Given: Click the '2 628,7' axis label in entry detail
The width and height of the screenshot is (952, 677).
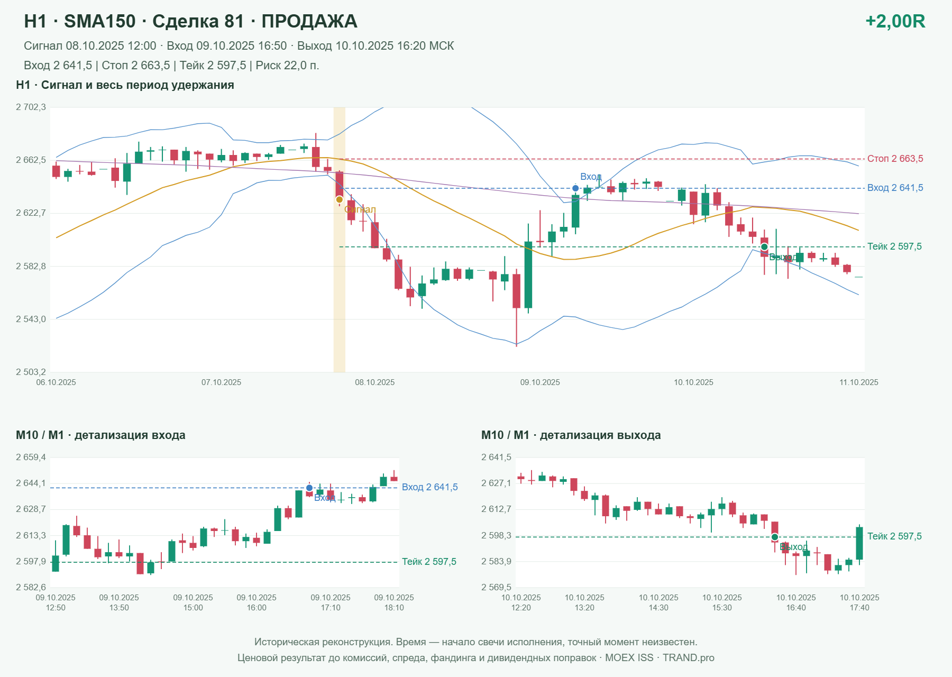Looking at the screenshot, I should pyautogui.click(x=31, y=509).
